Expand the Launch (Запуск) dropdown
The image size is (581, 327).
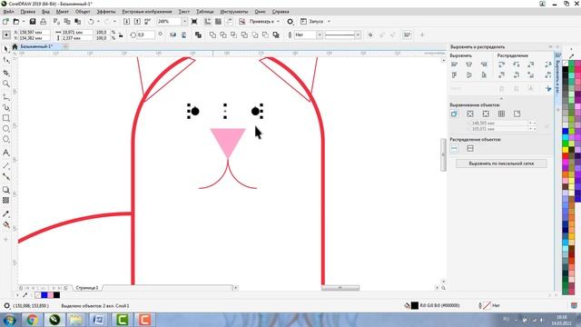[x=329, y=22]
